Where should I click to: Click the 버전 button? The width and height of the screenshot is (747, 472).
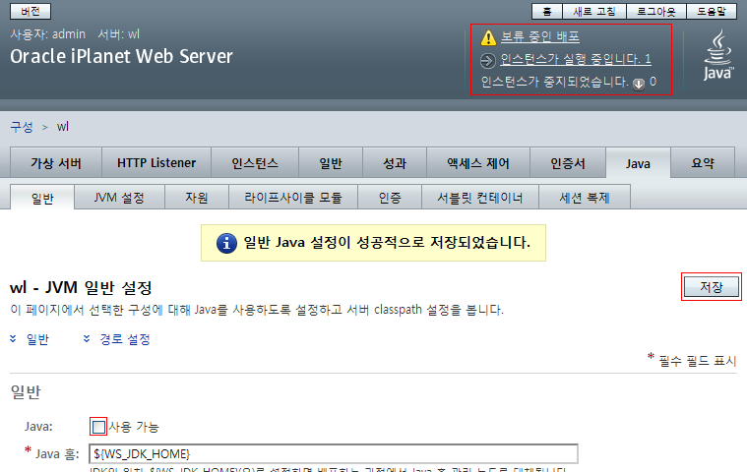pos(31,11)
